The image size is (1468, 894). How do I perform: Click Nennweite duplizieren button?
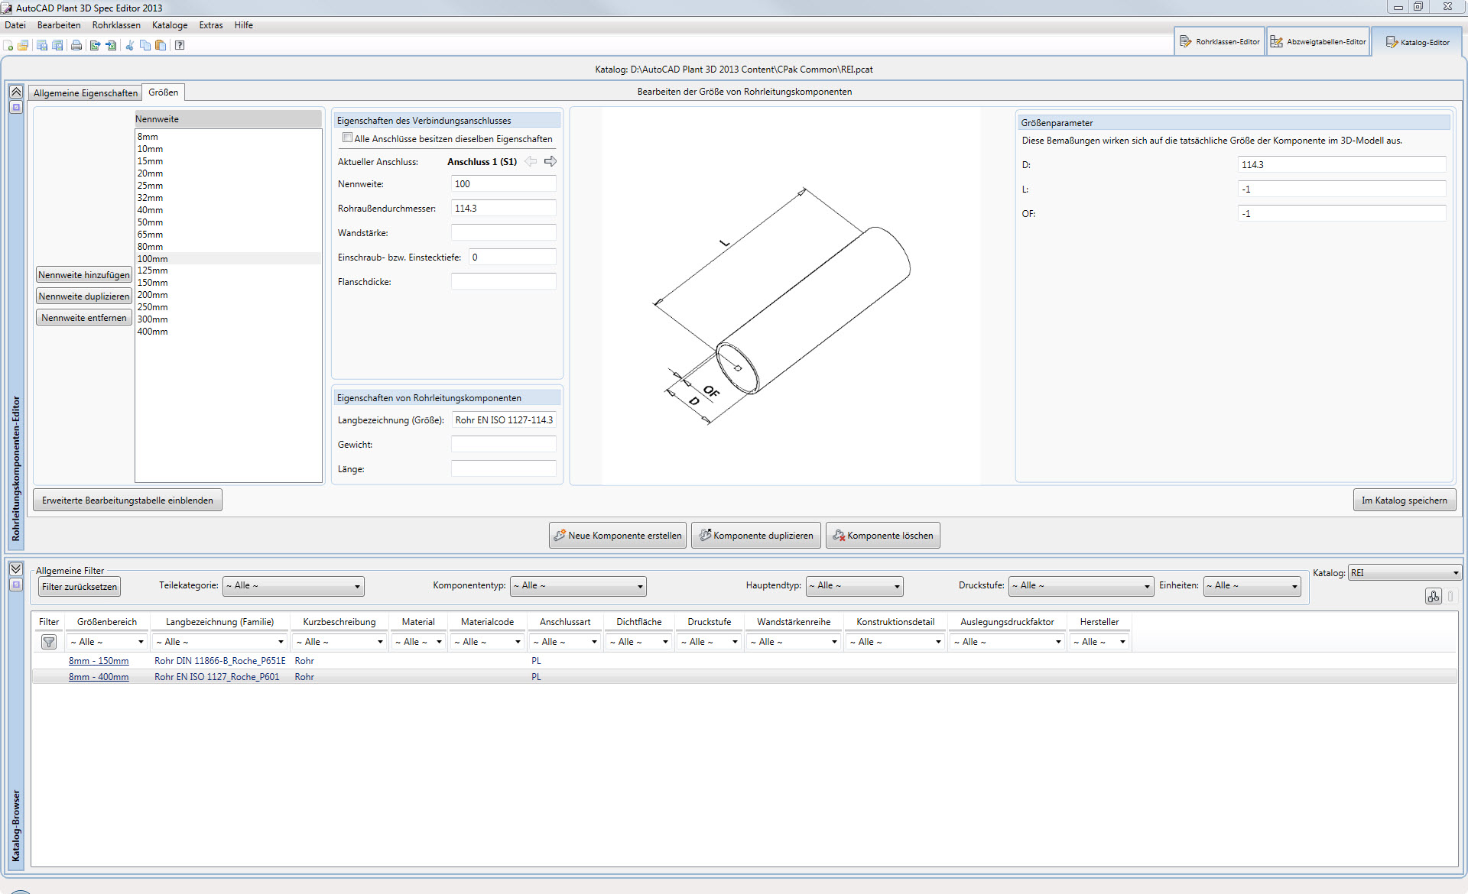tap(84, 296)
